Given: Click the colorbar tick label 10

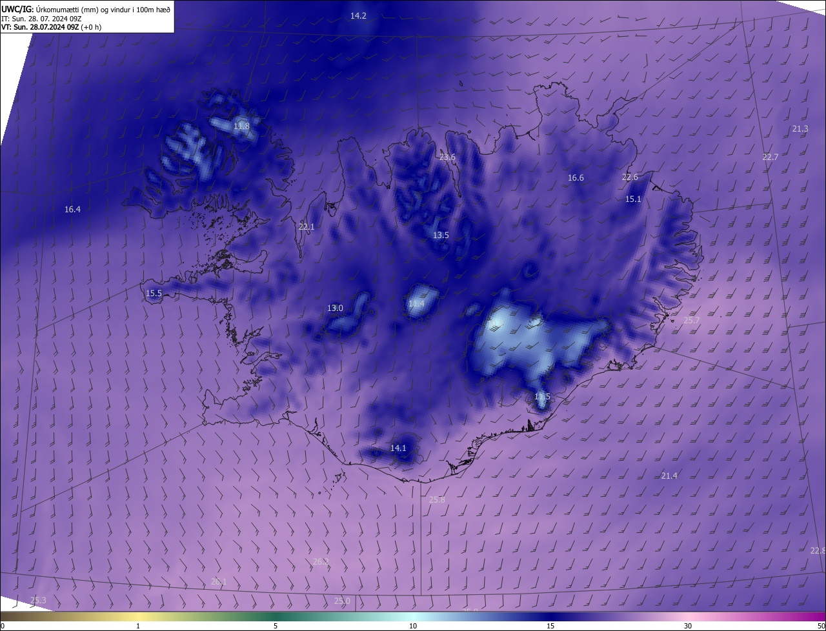Looking at the screenshot, I should [x=413, y=626].
